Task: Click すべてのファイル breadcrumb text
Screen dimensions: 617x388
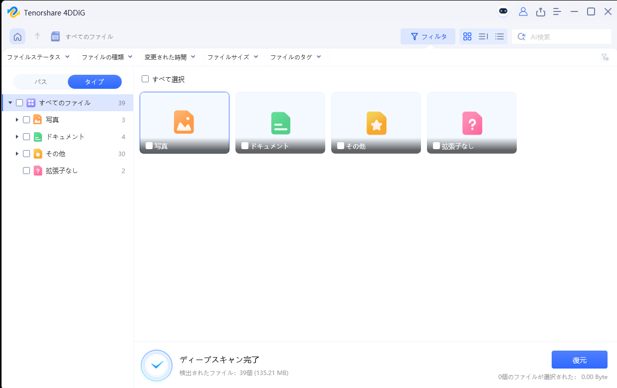Action: [89, 36]
